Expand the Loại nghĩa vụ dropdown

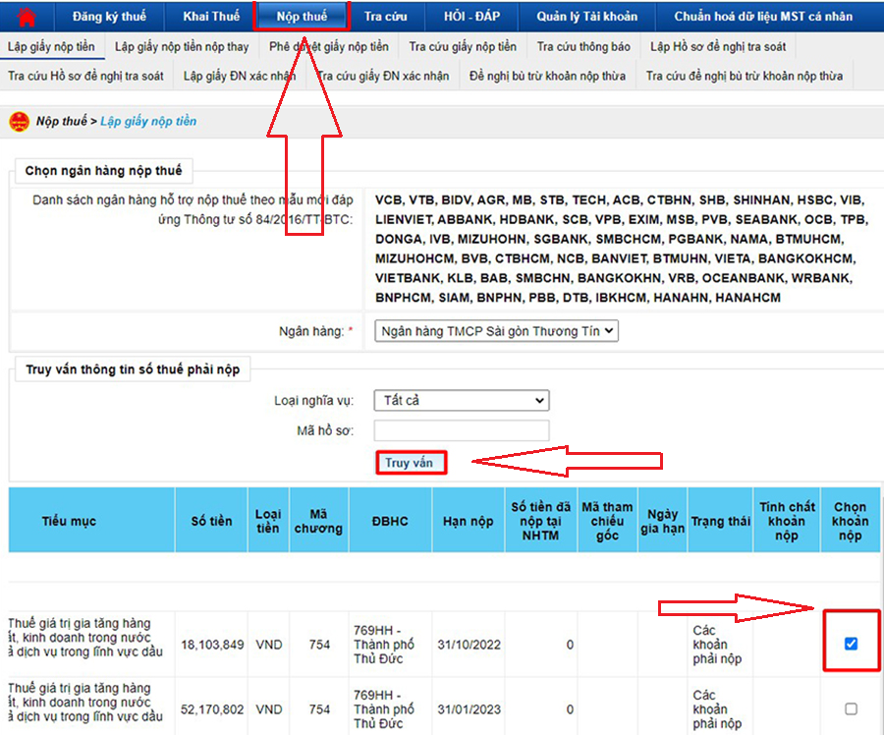point(461,401)
